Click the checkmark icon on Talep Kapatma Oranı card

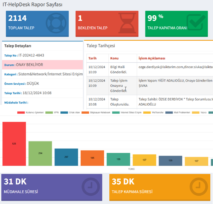[x=196, y=23]
